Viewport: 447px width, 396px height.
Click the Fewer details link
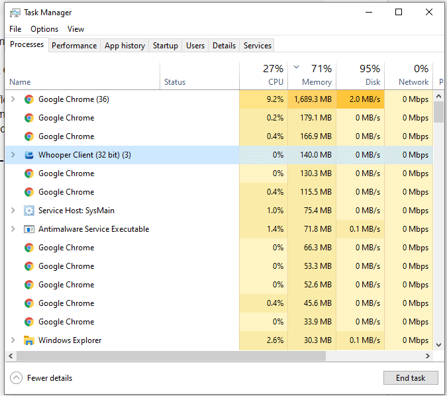pyautogui.click(x=50, y=378)
